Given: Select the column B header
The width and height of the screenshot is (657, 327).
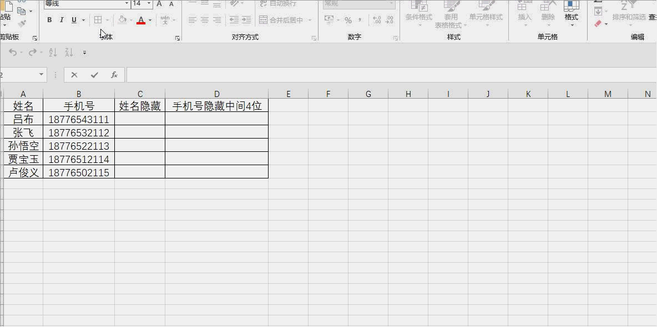Looking at the screenshot, I should (x=79, y=94).
